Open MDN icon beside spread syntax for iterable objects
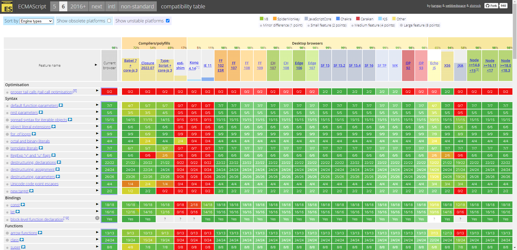Image resolution: width=517 pixels, height=250 pixels. coord(70,120)
